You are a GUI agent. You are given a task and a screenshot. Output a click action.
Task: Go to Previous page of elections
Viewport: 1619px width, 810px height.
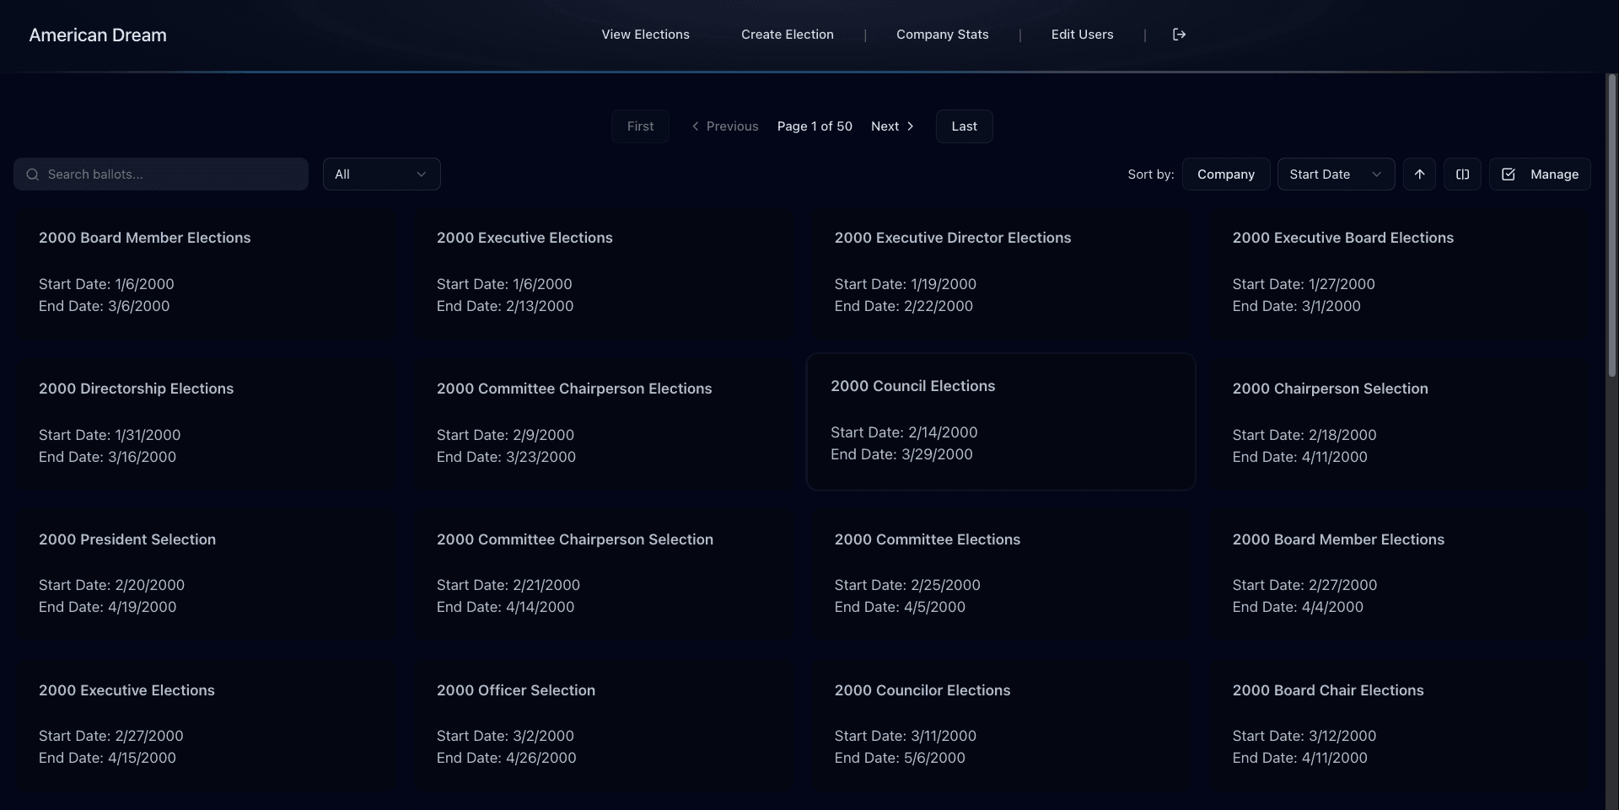724,126
